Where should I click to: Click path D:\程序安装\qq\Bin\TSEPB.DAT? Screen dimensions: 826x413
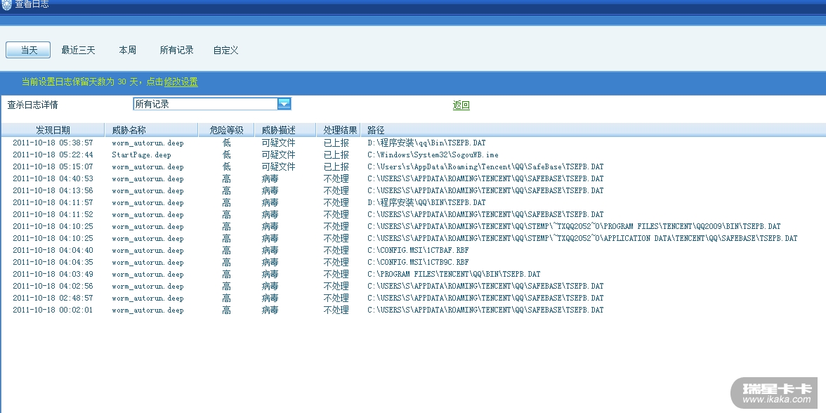(427, 143)
